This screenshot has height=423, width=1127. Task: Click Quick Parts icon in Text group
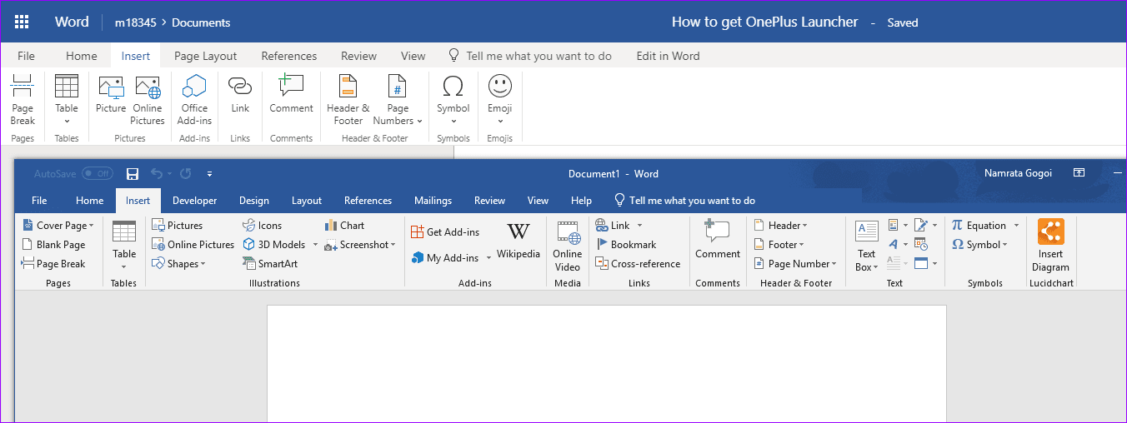click(894, 226)
